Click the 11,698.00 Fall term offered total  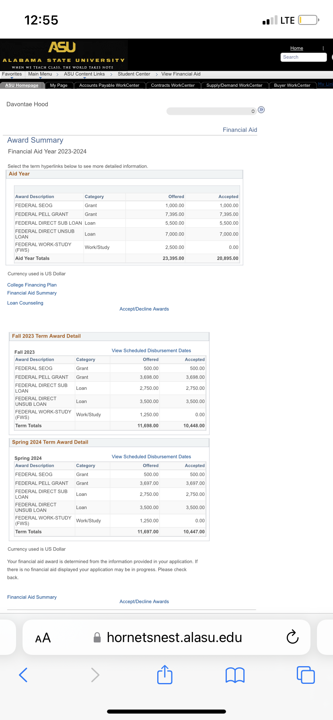pyautogui.click(x=148, y=425)
